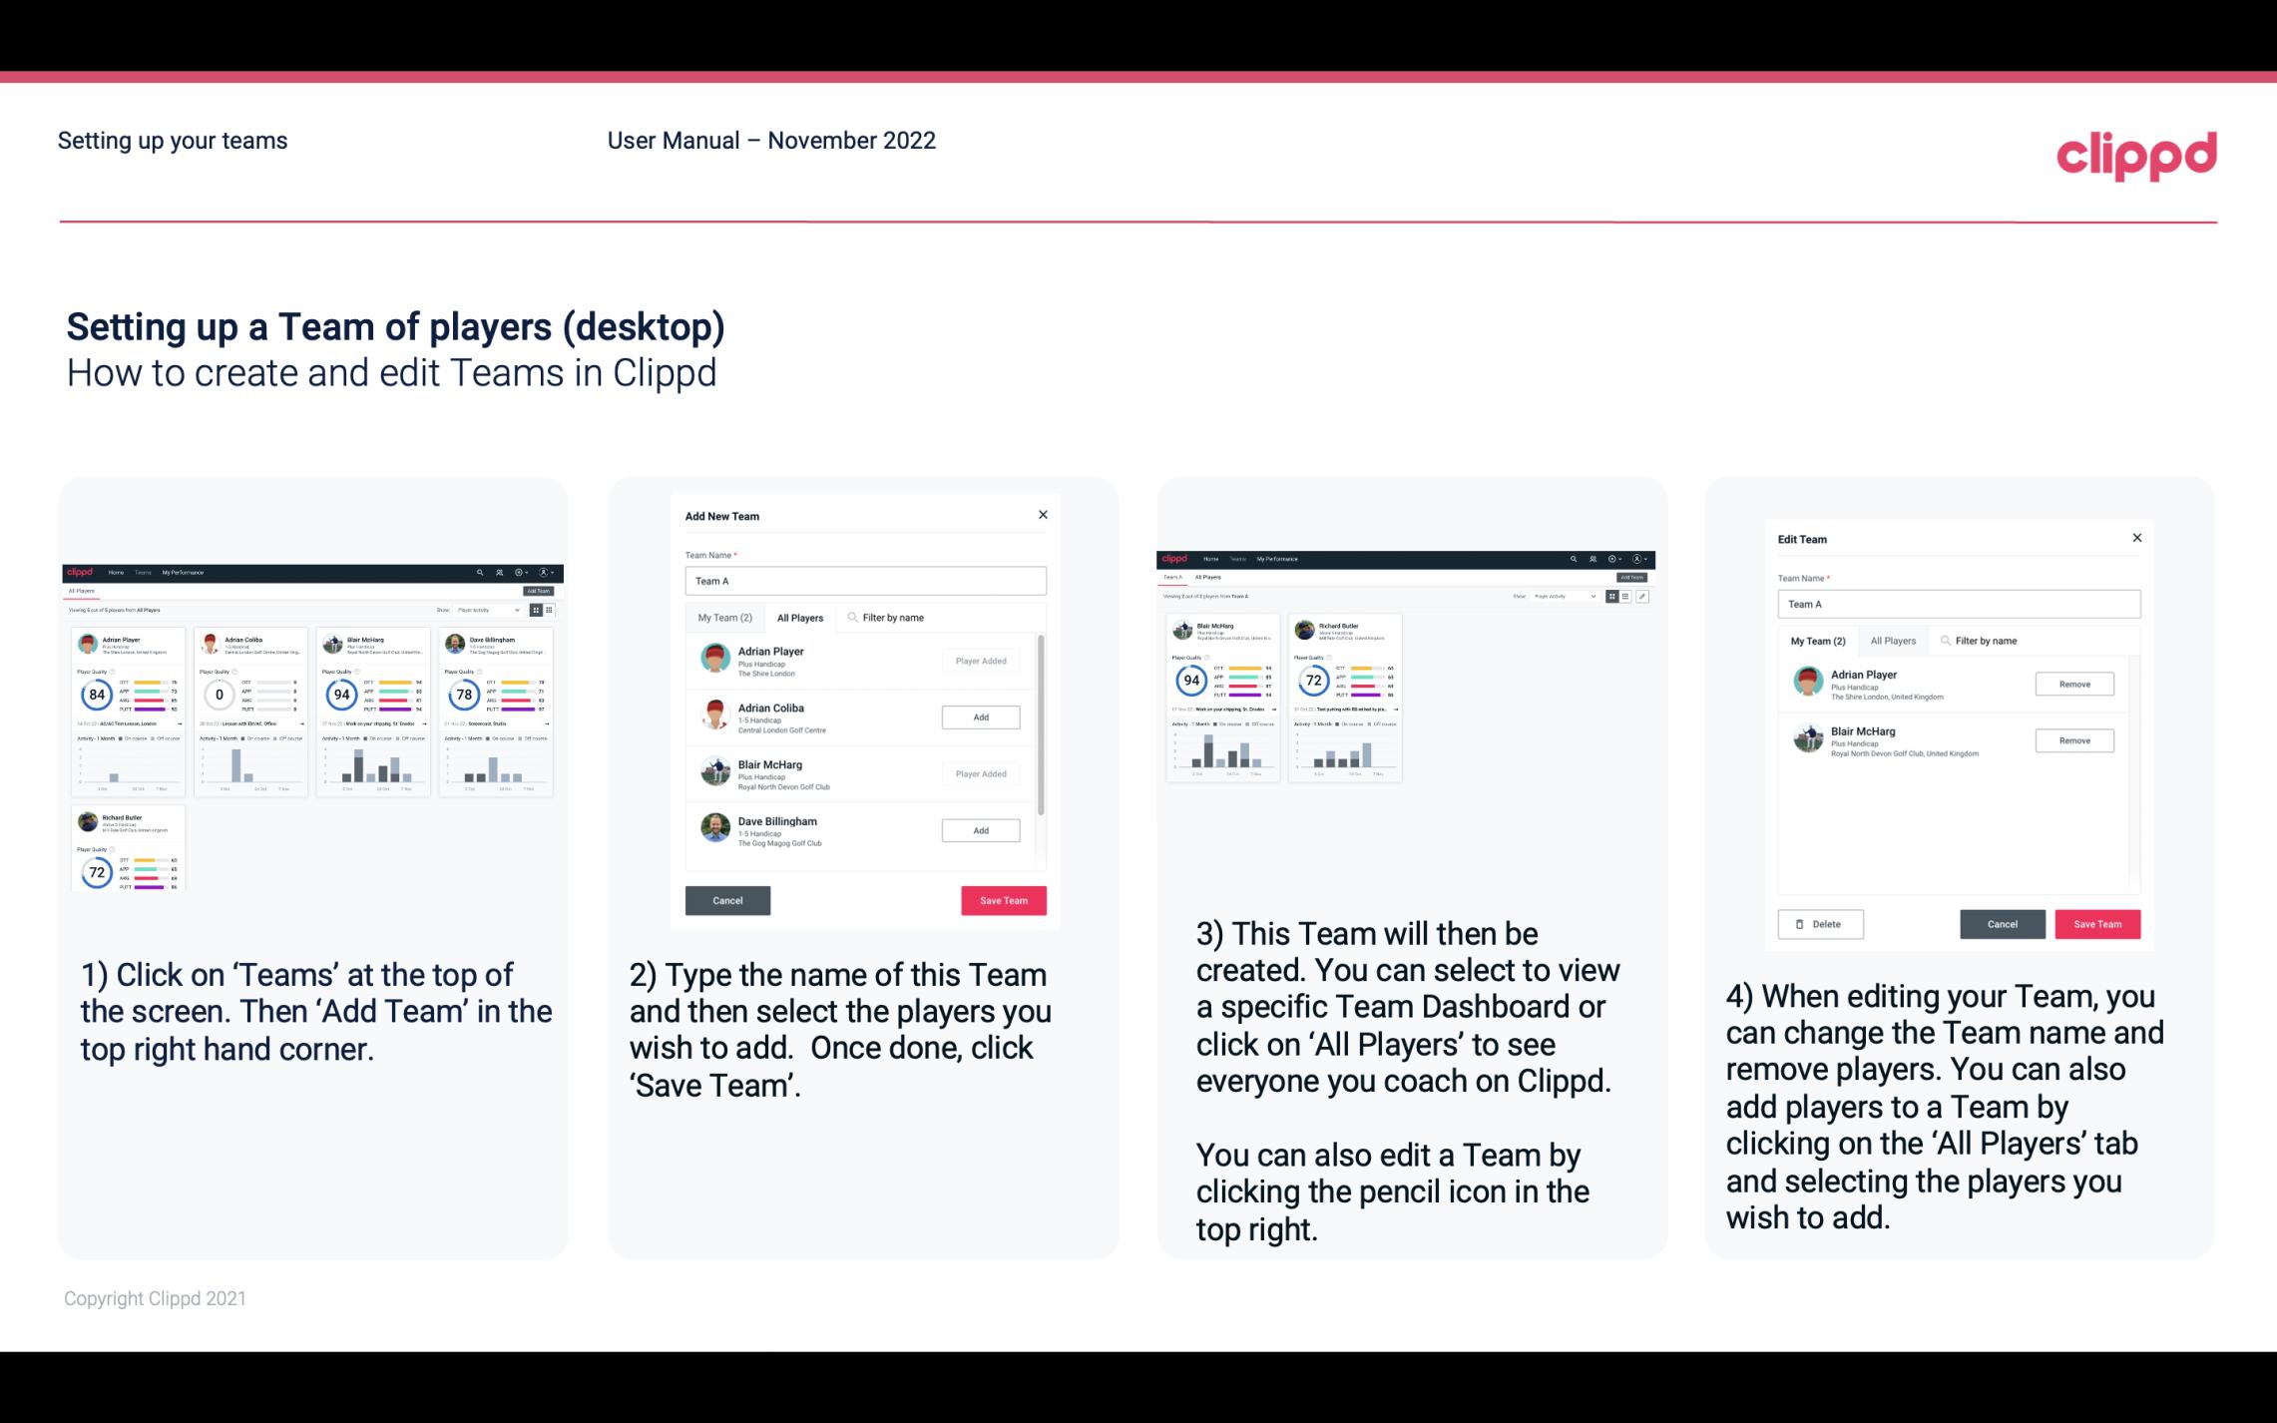This screenshot has width=2277, height=1423.
Task: Switch to My Team tab in Add New Team
Action: click(724, 618)
